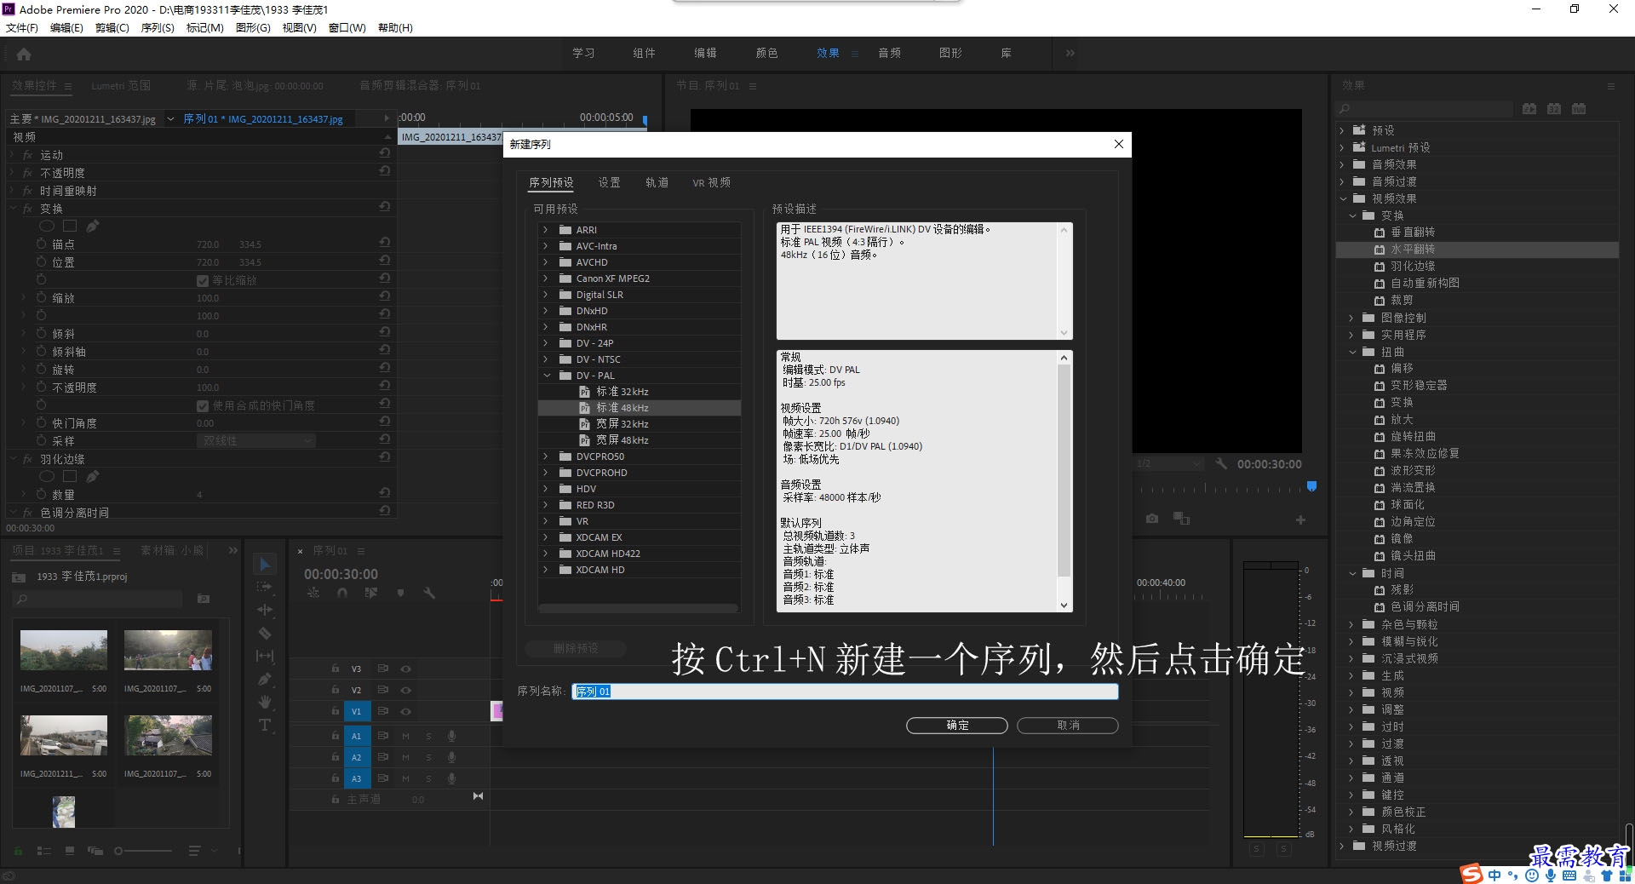1635x884 pixels.
Task: Click the microphone icon in system tray
Action: [x=1551, y=875]
